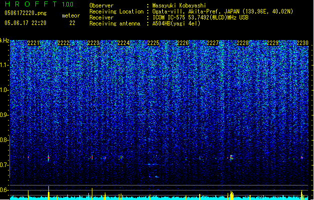The width and height of the screenshot is (314, 200).
Task: Click the 2221 time marker
Action: coord(33,43)
